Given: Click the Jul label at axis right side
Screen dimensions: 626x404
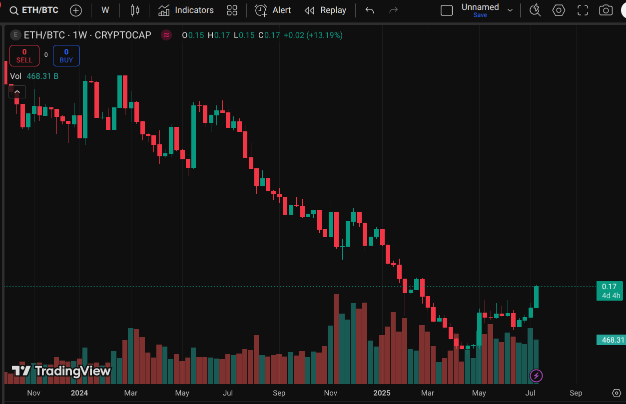Looking at the screenshot, I should pyautogui.click(x=531, y=393).
